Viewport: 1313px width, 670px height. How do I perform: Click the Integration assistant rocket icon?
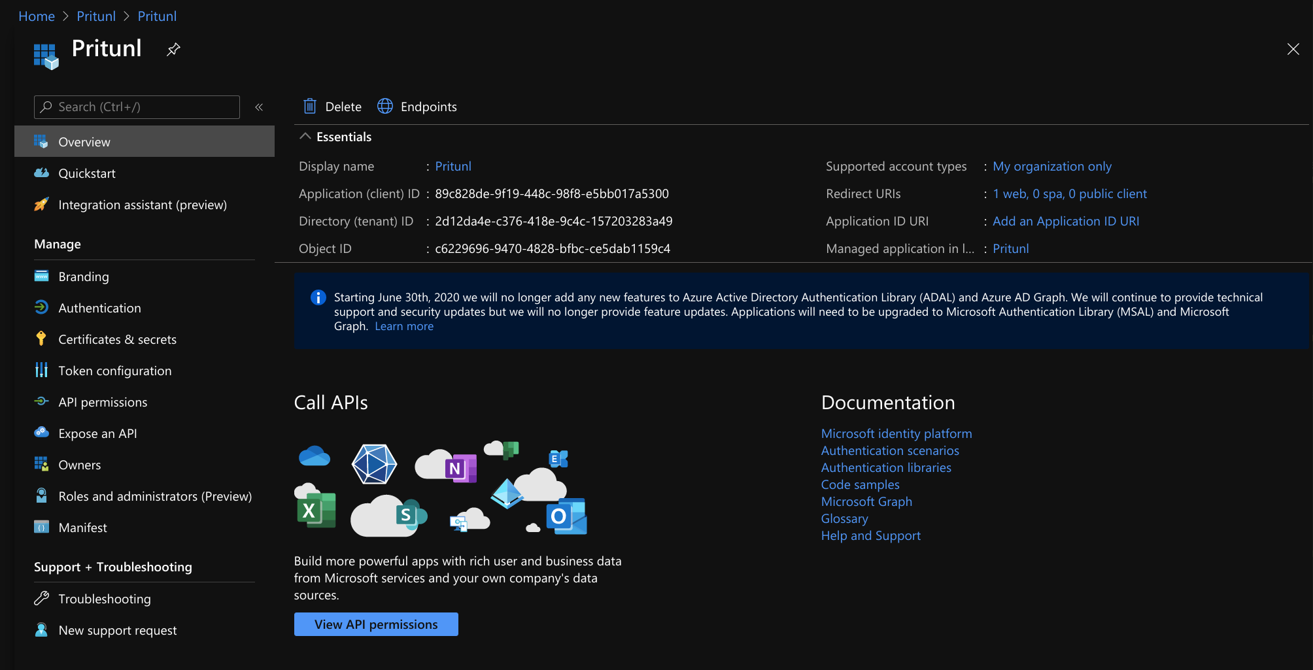(x=41, y=205)
